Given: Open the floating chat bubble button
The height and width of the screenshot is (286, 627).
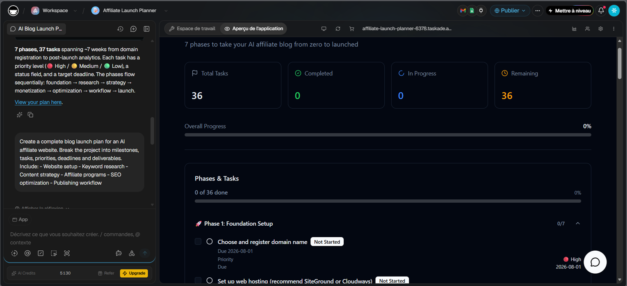Looking at the screenshot, I should (595, 262).
